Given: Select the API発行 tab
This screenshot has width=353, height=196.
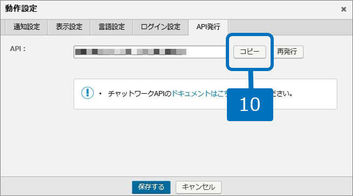Looking at the screenshot, I should click(x=209, y=27).
